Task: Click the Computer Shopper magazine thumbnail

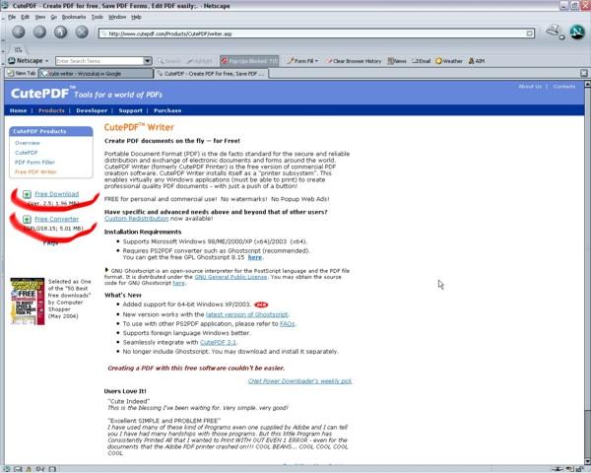Action: (x=28, y=301)
